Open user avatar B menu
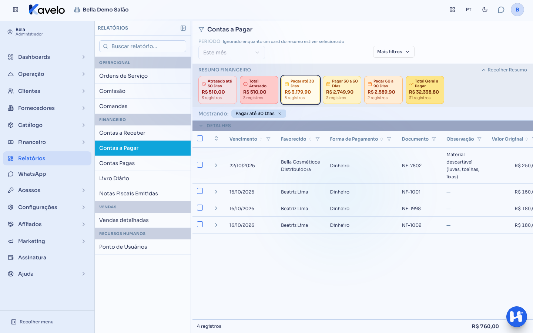The image size is (533, 333). point(517,10)
